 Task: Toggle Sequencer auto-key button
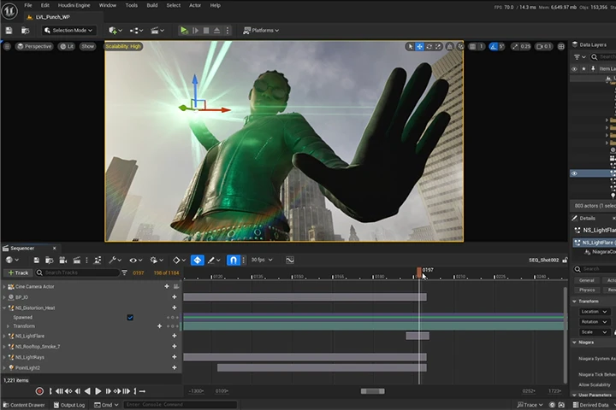(198, 260)
